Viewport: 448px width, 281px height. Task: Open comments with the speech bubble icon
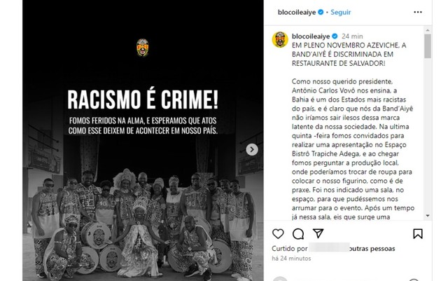coord(298,234)
